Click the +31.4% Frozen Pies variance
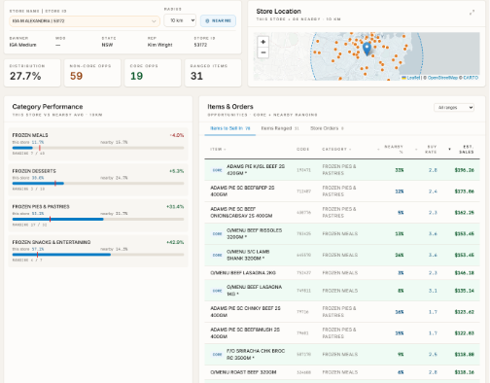The image size is (490, 383). [x=175, y=206]
